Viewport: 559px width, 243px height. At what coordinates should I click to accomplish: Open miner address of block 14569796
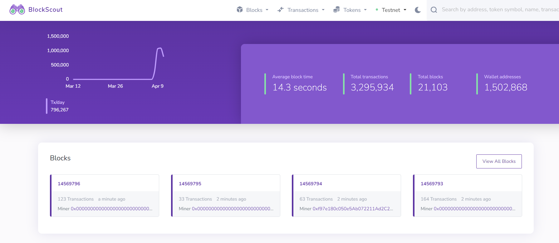pos(111,209)
